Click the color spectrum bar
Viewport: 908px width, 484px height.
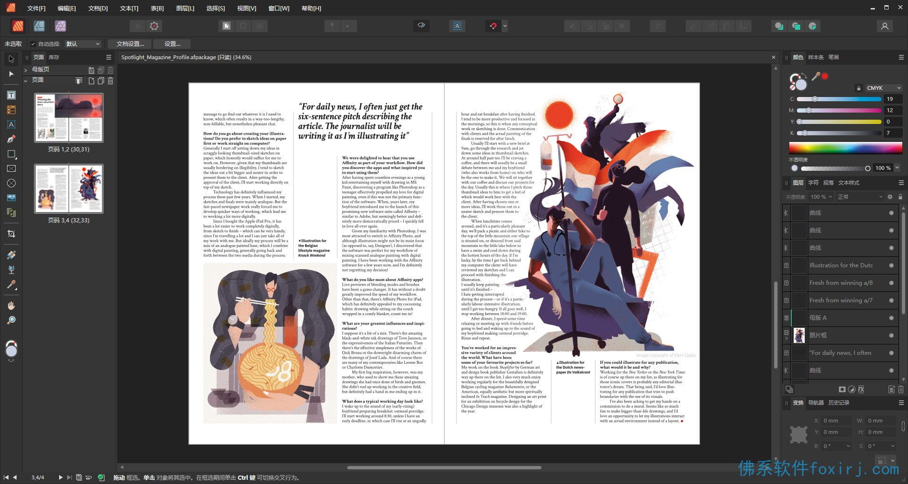(845, 148)
